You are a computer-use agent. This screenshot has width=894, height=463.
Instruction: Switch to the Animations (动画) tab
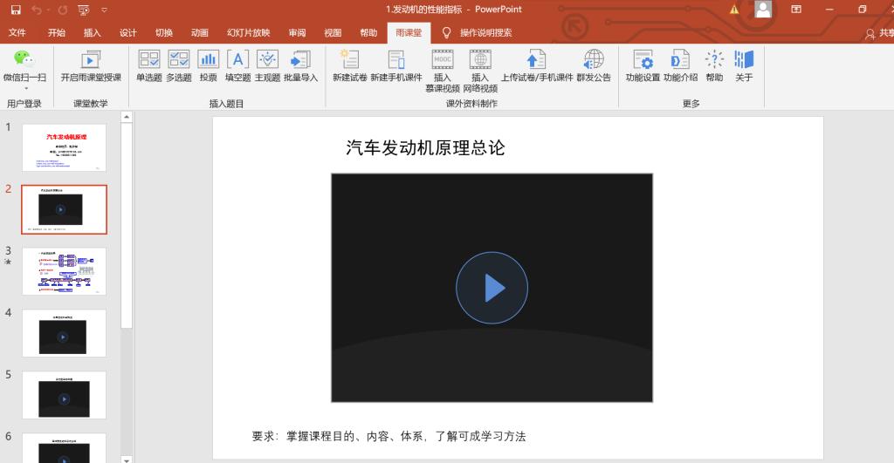[x=200, y=32]
